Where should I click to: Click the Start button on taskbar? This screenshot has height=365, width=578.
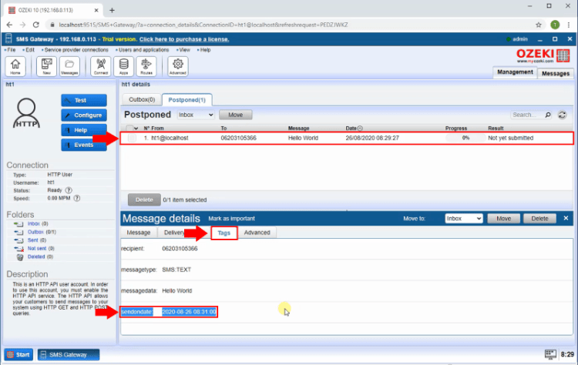point(18,355)
